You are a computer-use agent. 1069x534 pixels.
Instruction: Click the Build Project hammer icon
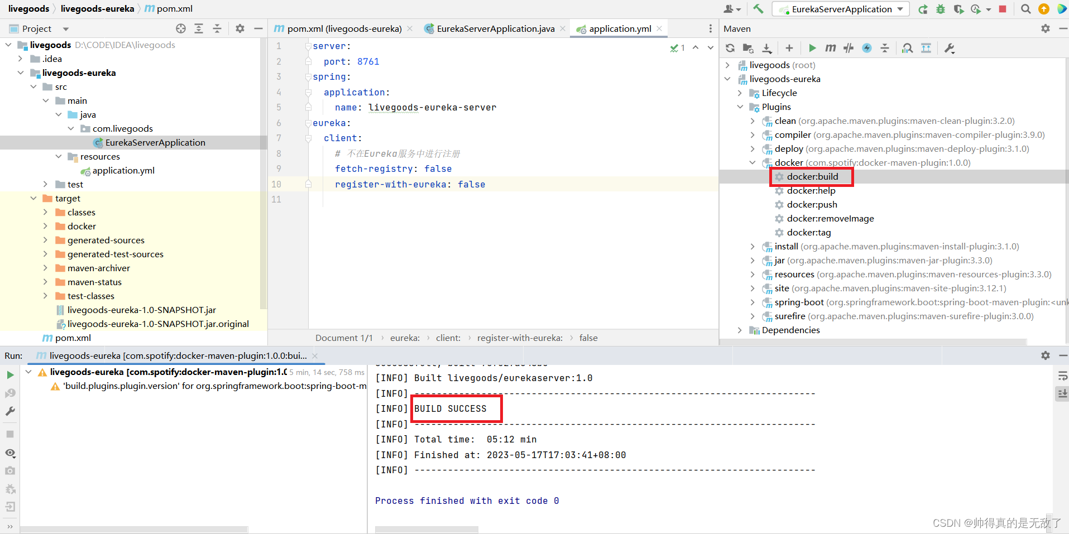(x=758, y=9)
